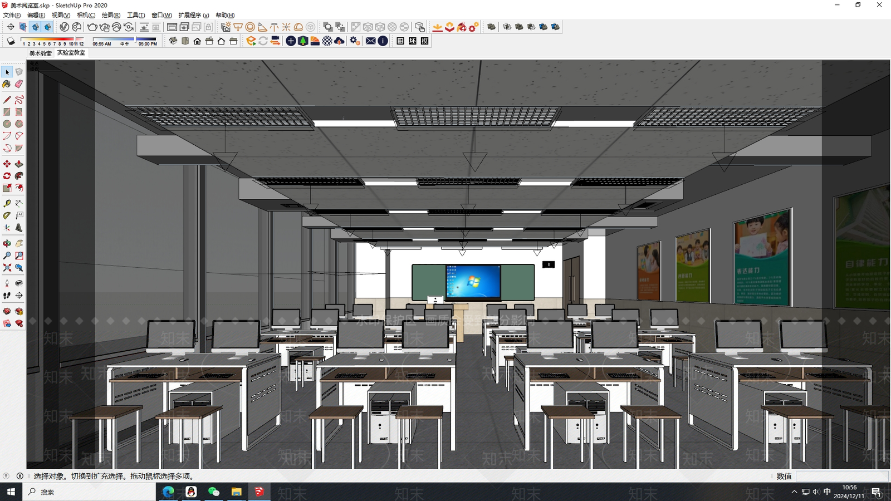The image size is (891, 501).
Task: Open Microsoft Edge from taskbar
Action: pyautogui.click(x=168, y=492)
